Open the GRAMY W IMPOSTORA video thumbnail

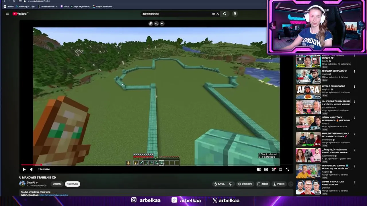pyautogui.click(x=308, y=187)
